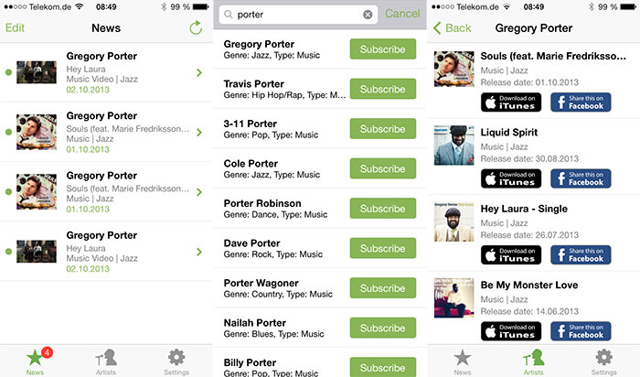Open Liquid Spirit album cover thumbnail
This screenshot has width=640, height=377.
point(453,145)
